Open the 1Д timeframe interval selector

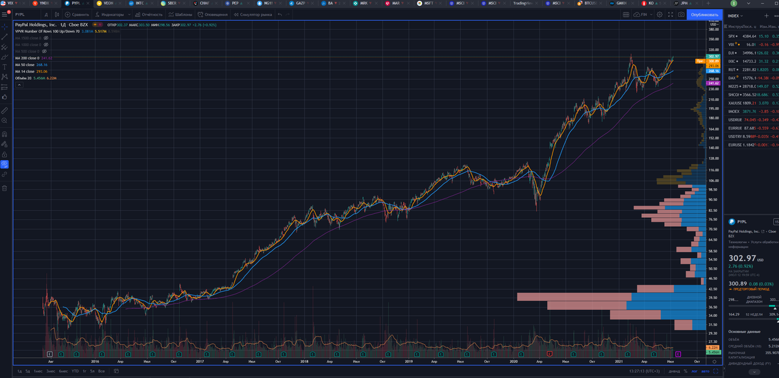click(47, 14)
